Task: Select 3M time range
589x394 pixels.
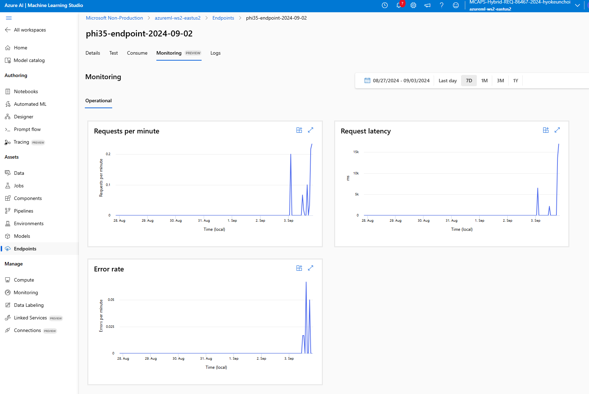Action: coord(500,81)
